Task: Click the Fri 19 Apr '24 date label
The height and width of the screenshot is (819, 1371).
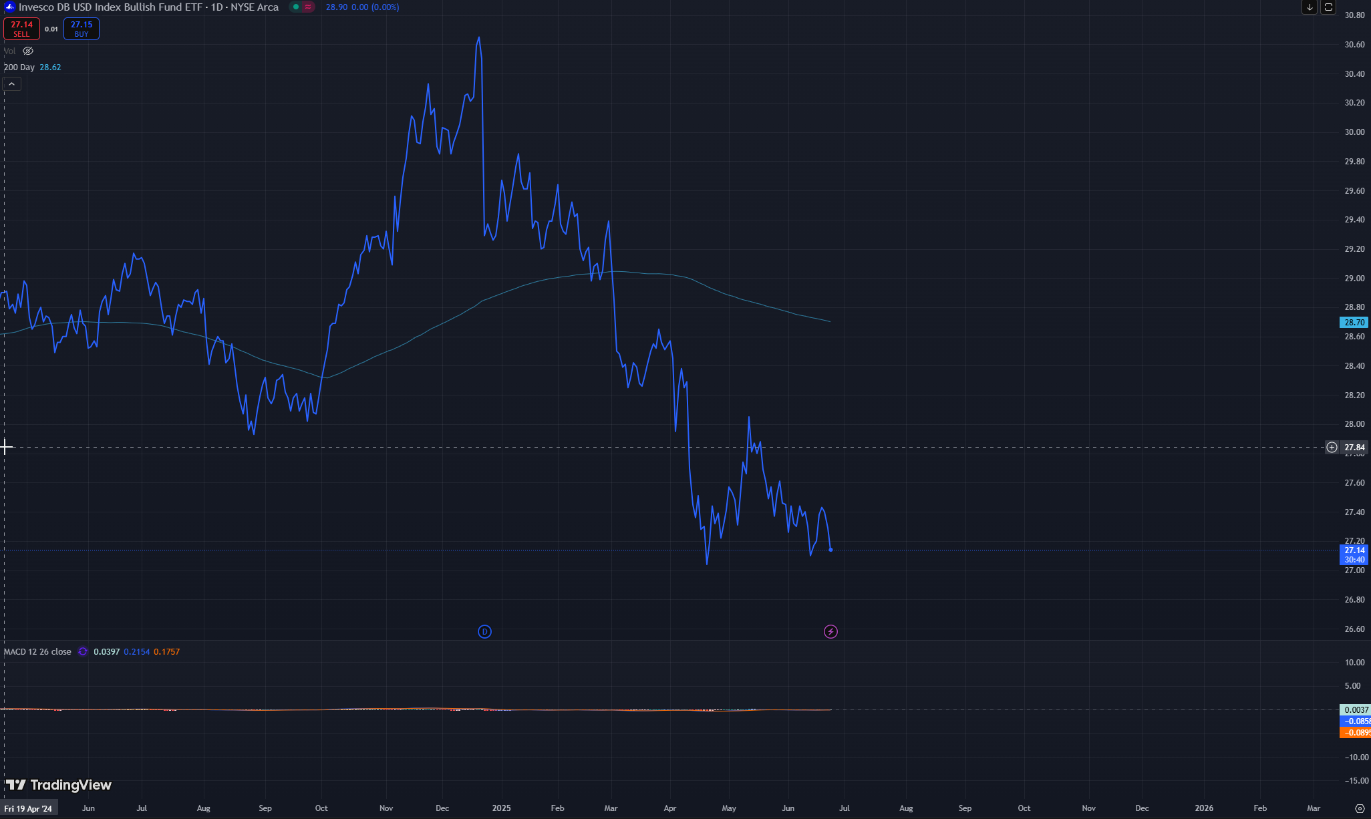Action: coord(29,808)
